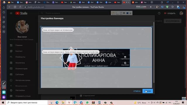Open TikTok in browser sidebar
Screen dimensions: 187x105
(4, 83)
